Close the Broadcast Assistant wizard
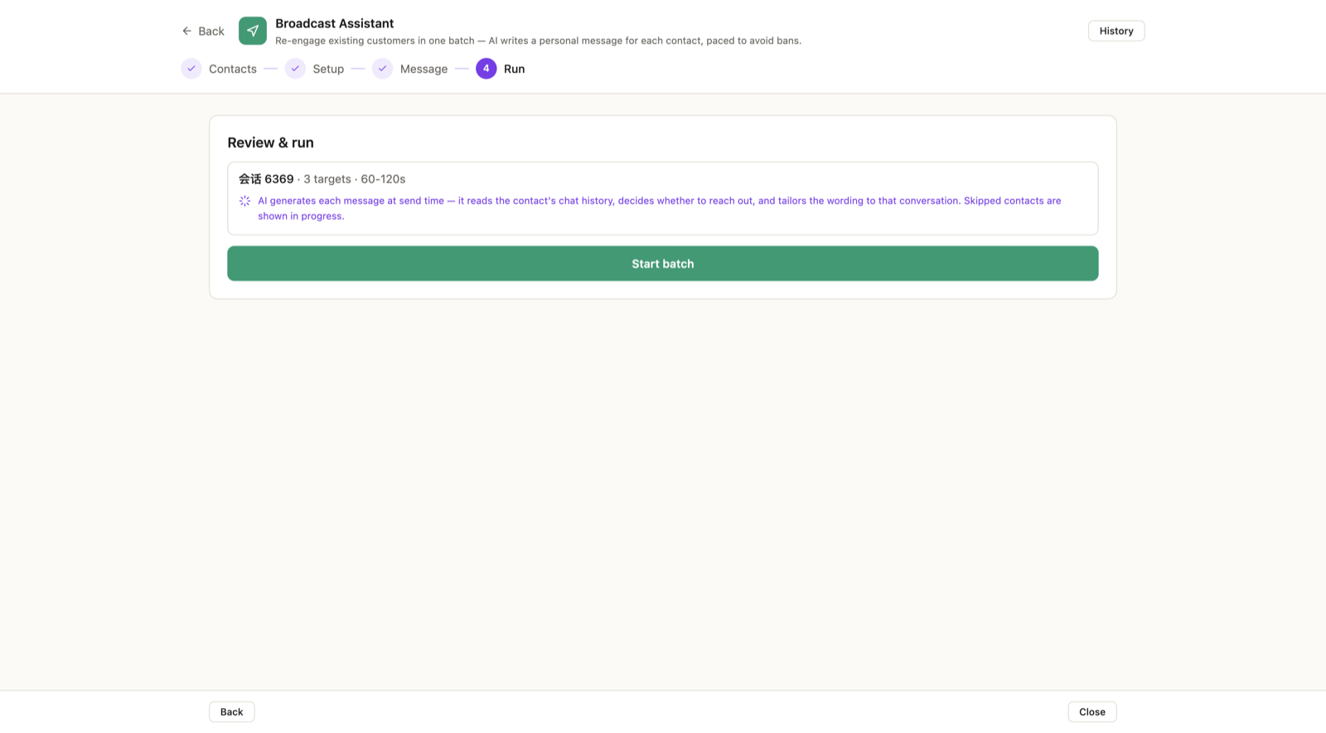This screenshot has width=1326, height=733. 1091,711
